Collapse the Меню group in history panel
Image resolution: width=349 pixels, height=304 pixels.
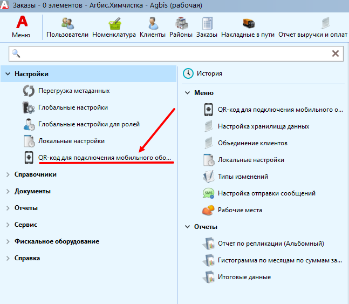(x=188, y=93)
